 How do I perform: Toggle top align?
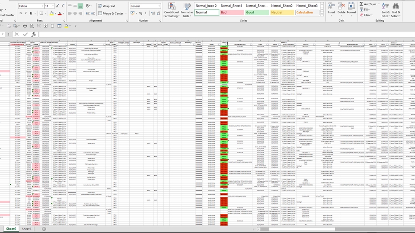70,6
